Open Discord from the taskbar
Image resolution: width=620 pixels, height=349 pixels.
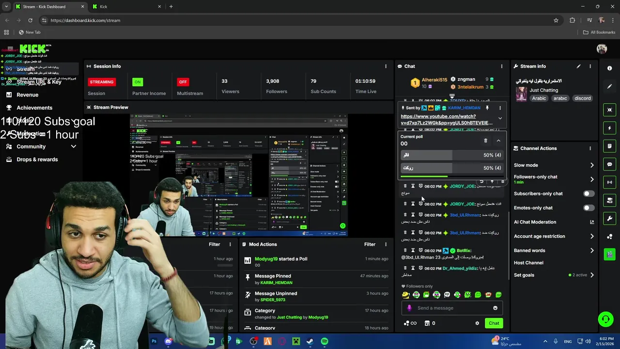pos(168,341)
